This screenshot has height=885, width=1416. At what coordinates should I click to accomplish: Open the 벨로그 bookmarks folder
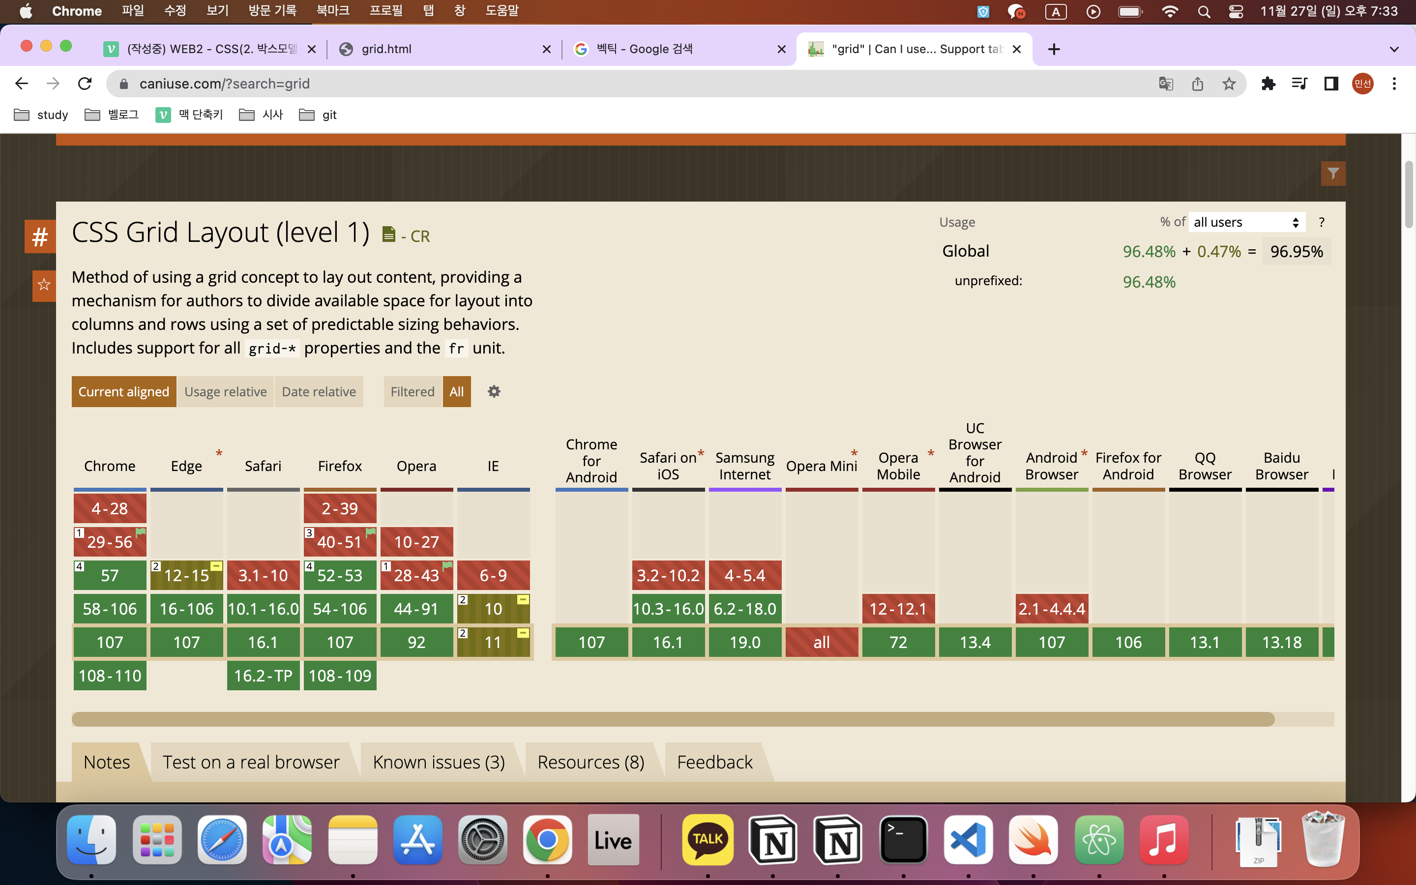coord(112,115)
